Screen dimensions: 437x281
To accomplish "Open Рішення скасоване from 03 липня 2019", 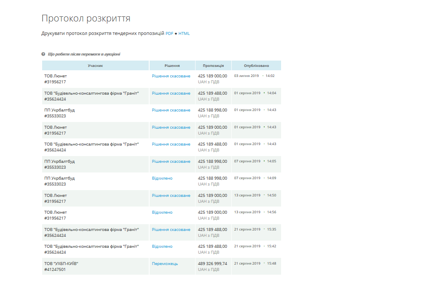I will 171,76.
